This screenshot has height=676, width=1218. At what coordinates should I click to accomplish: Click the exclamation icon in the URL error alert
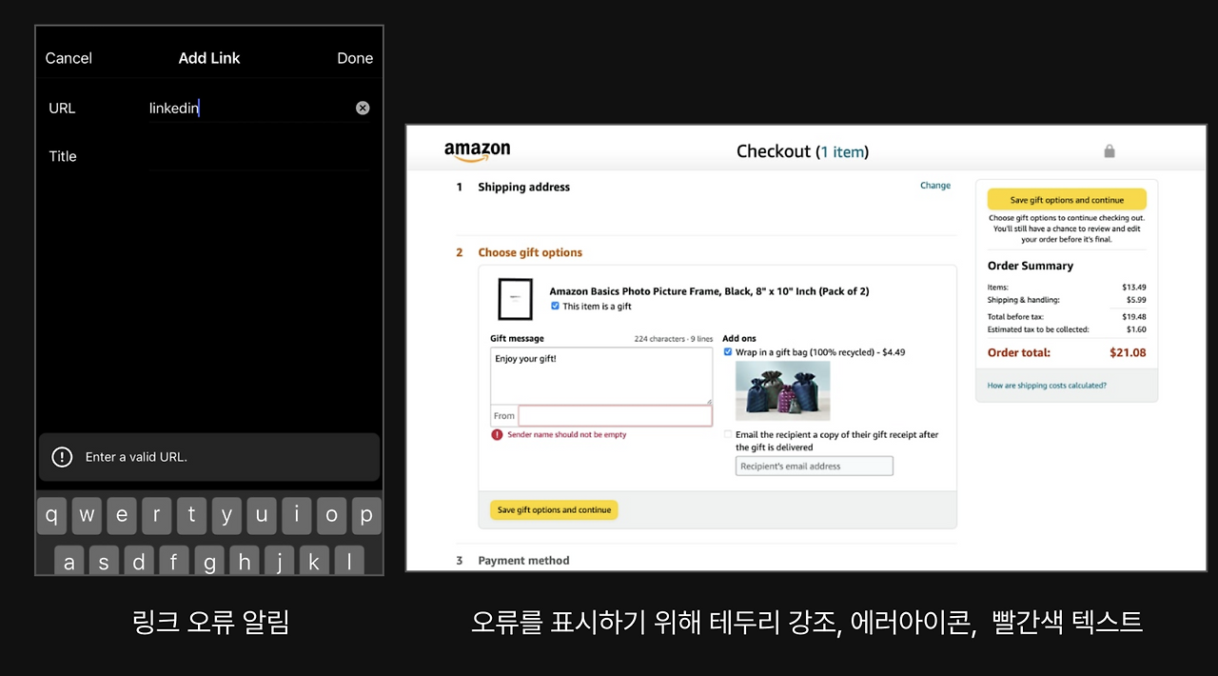click(x=62, y=456)
